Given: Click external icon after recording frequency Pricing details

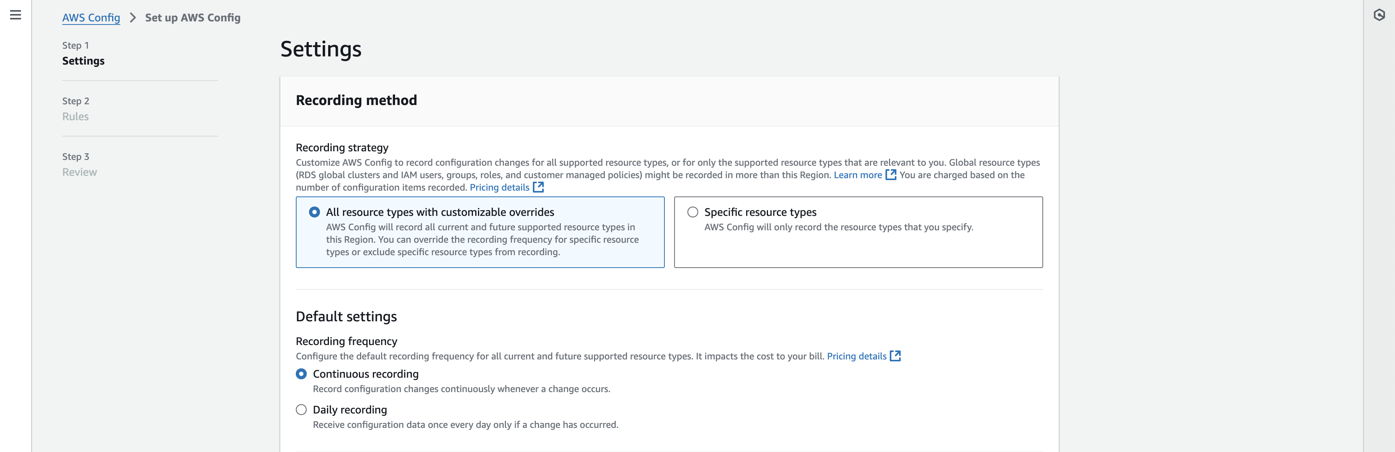Looking at the screenshot, I should (895, 356).
